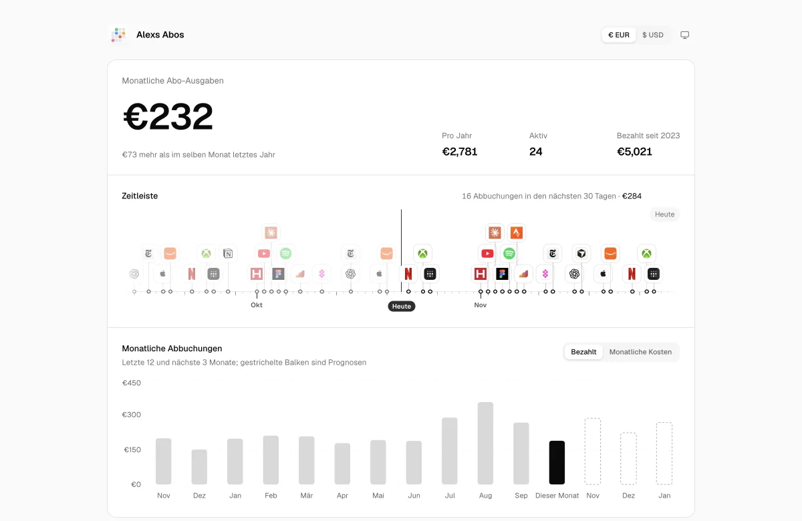Image resolution: width=802 pixels, height=521 pixels.
Task: Select the Aug bar in the chart
Action: (x=486, y=443)
